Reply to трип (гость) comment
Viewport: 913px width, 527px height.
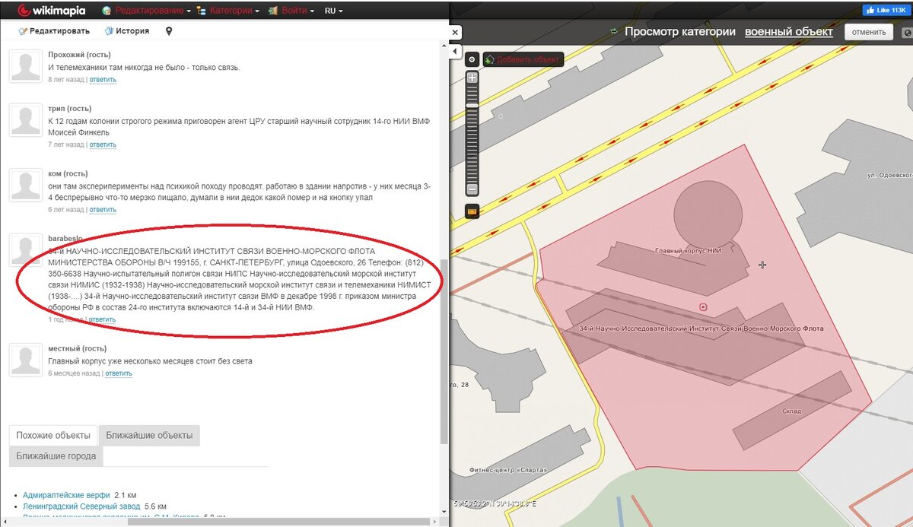[103, 144]
